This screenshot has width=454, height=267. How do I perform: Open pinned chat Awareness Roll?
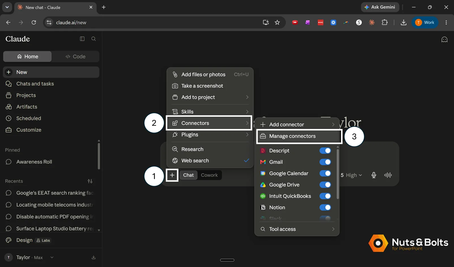tap(50, 162)
